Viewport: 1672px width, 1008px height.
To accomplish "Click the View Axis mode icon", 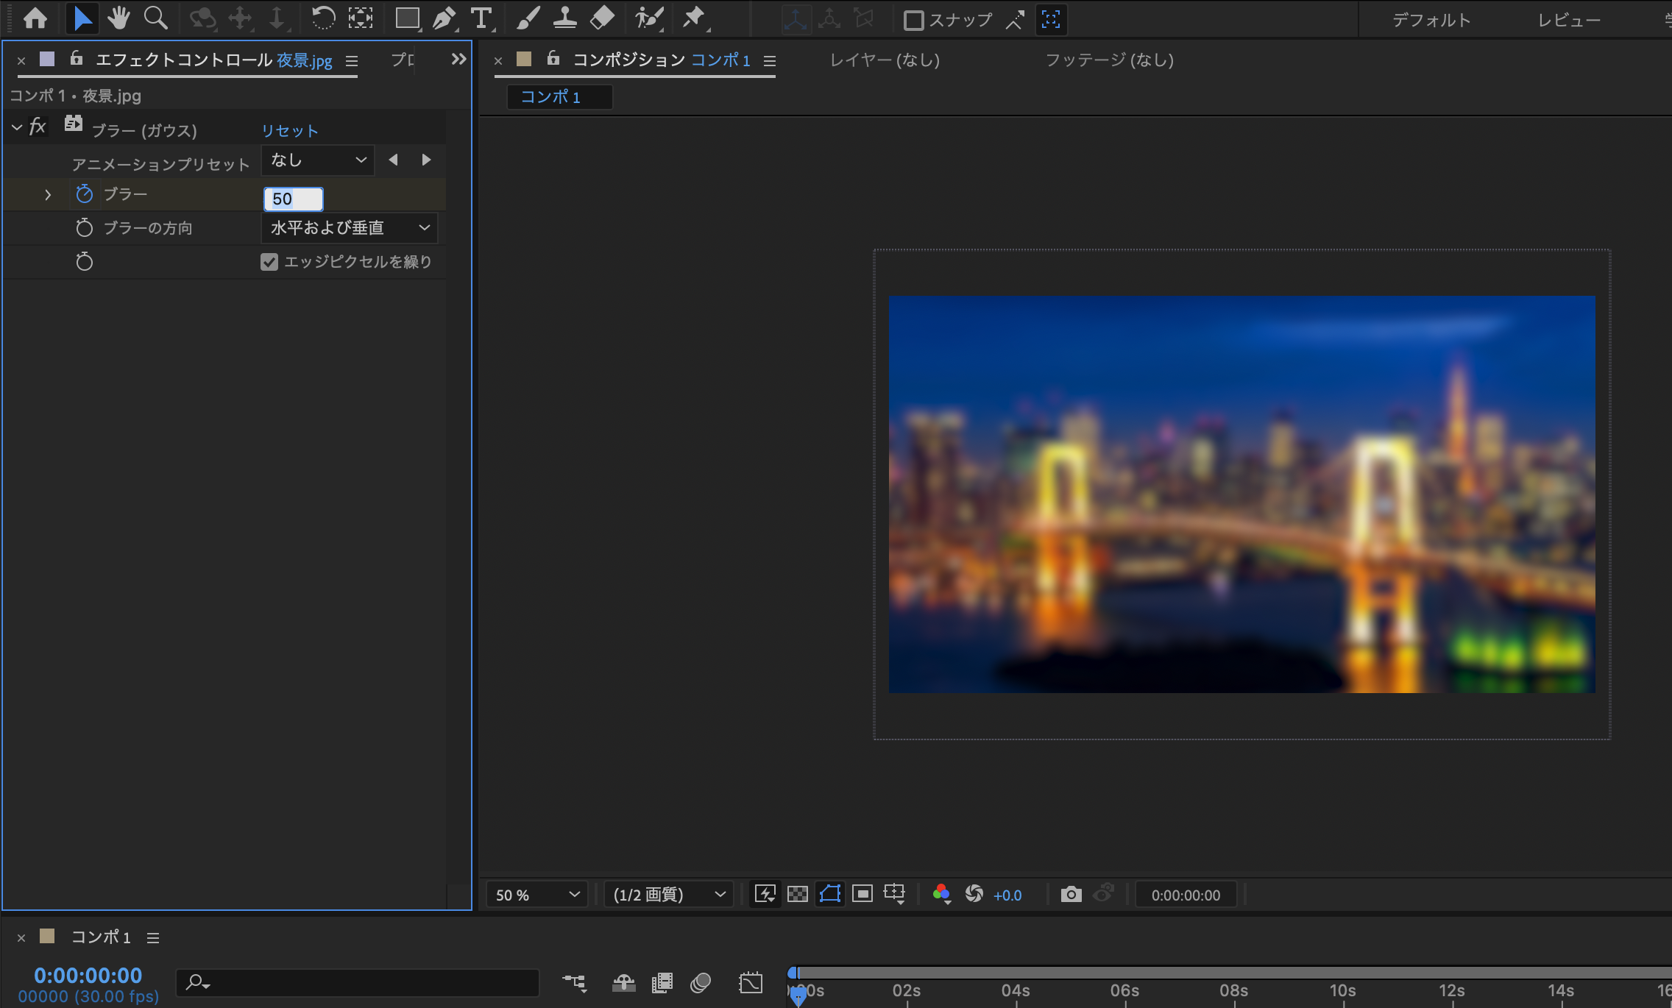I will 864,19.
